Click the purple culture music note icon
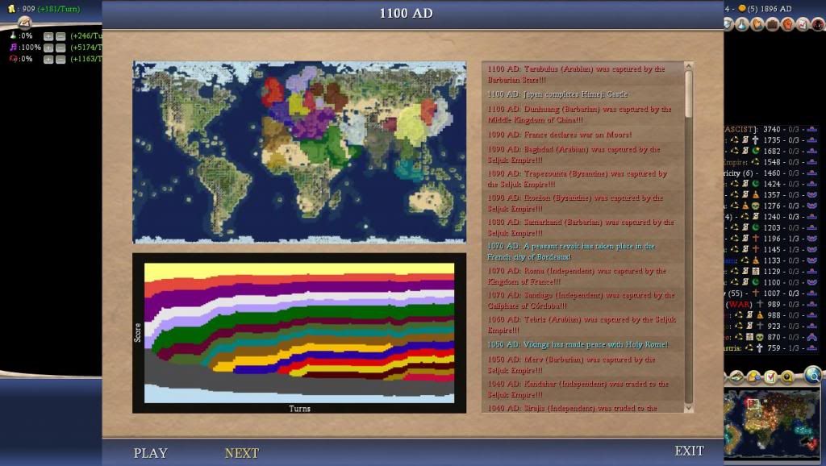The height and width of the screenshot is (466, 826). 13,47
